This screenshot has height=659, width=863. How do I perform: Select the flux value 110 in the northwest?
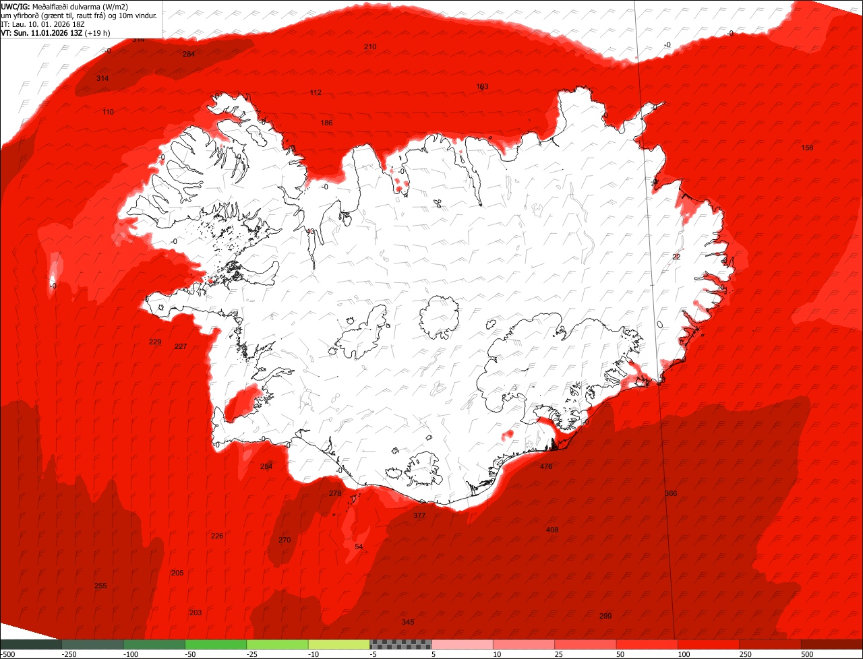tap(108, 112)
